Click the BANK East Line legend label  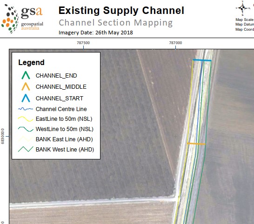[64, 139]
